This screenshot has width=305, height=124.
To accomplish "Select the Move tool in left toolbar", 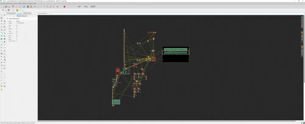I will (2, 21).
